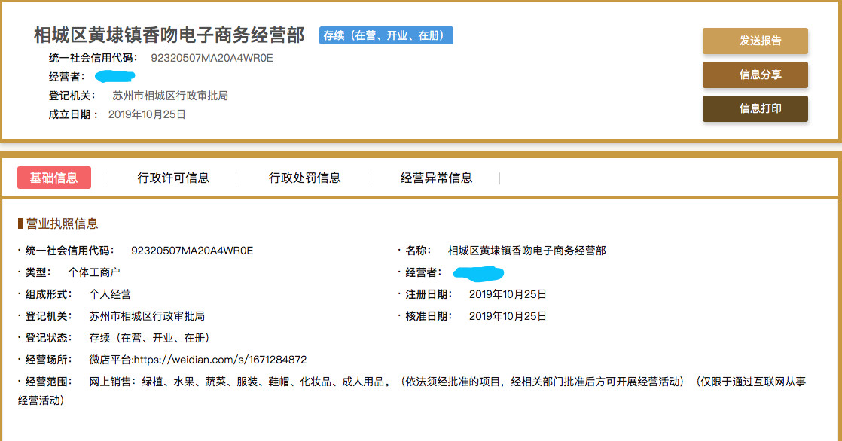The image size is (842, 441).
Task: Select the 信息打印 button
Action: point(755,108)
